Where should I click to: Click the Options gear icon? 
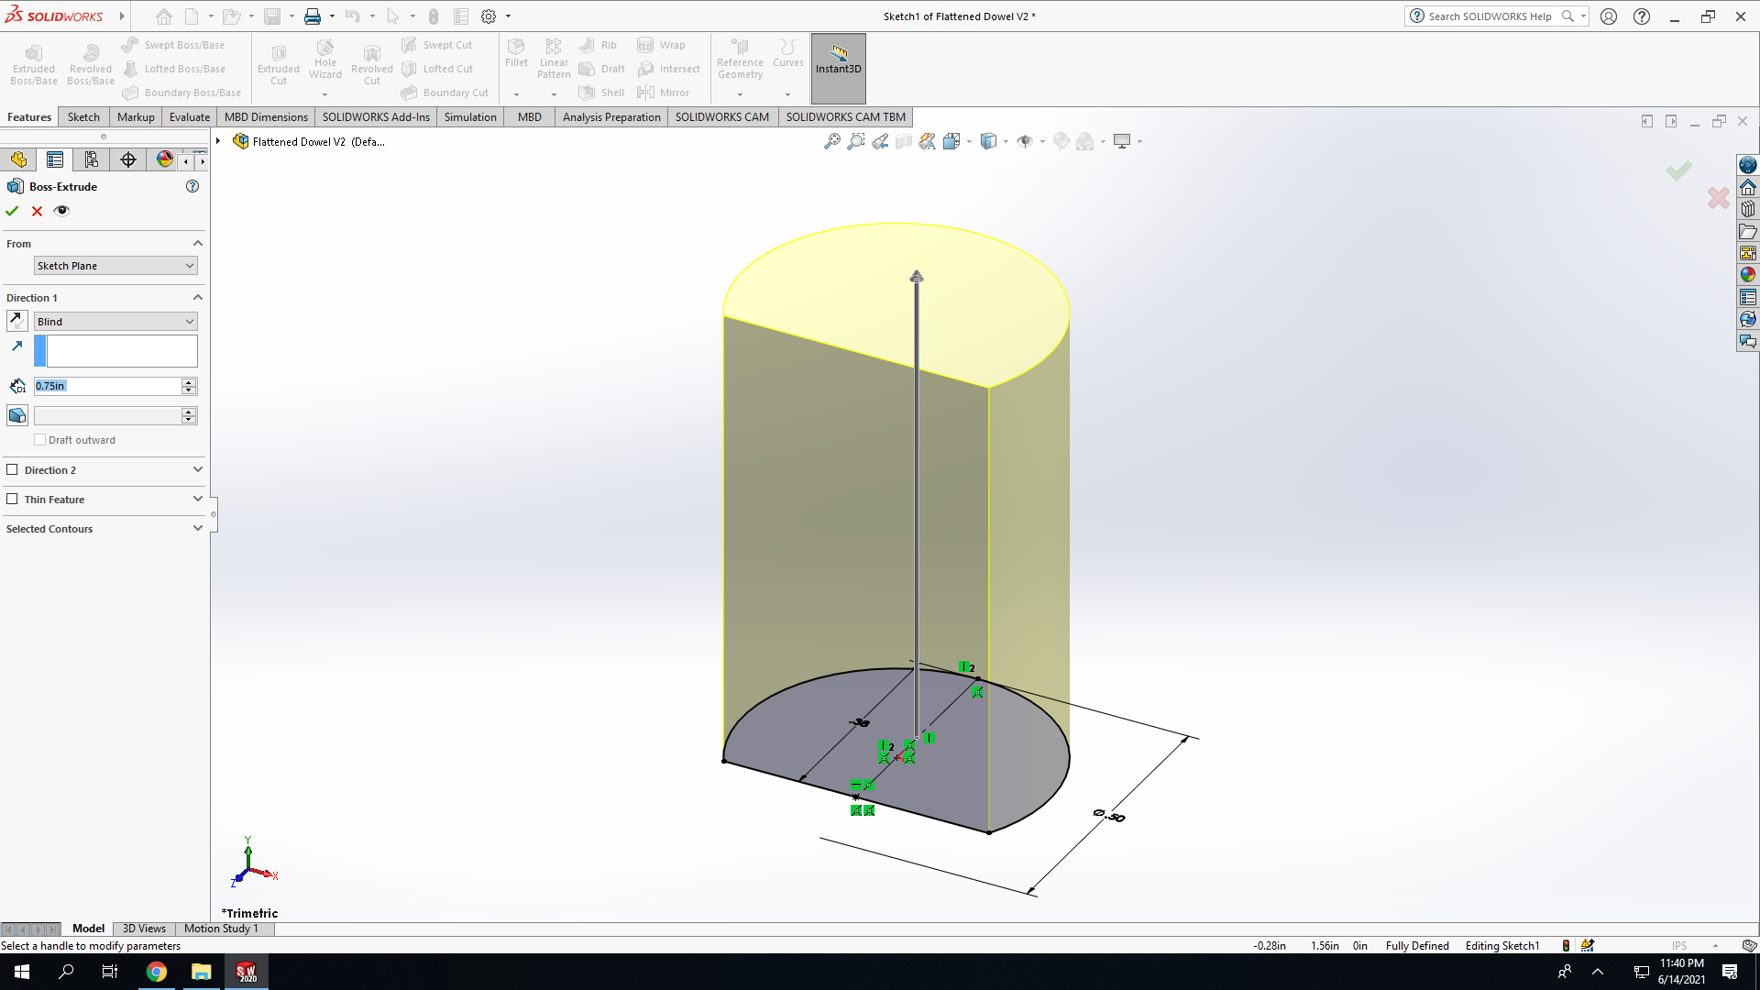click(489, 16)
